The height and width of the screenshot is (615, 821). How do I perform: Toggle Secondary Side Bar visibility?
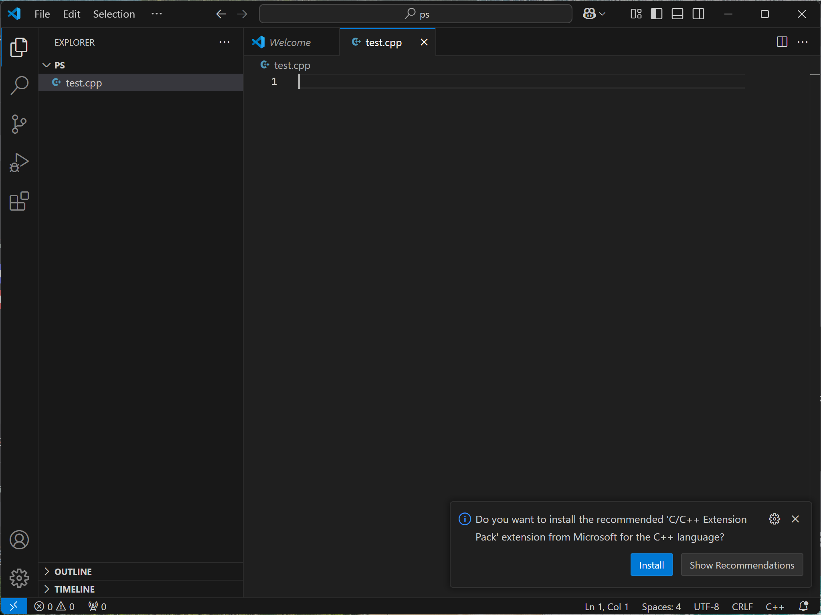(698, 14)
